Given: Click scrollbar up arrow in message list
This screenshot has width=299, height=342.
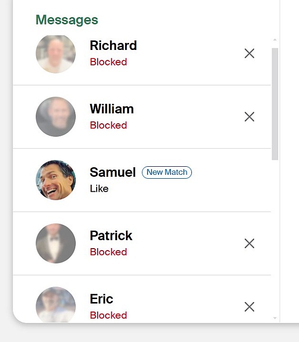Looking at the screenshot, I should coord(275,40).
